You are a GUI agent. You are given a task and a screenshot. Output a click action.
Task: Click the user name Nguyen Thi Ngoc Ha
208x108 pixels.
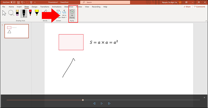170,2
